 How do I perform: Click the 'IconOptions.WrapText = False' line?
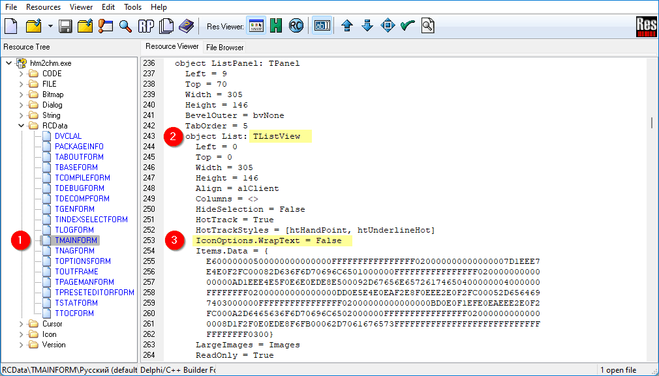tap(269, 241)
